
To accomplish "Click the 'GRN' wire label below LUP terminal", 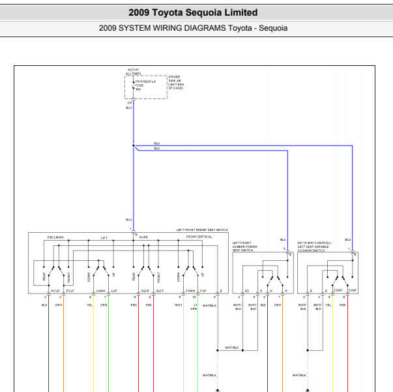I will tap(104, 305).
